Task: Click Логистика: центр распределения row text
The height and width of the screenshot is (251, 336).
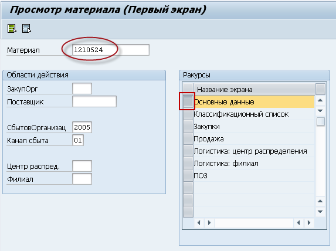Action: pyautogui.click(x=250, y=151)
